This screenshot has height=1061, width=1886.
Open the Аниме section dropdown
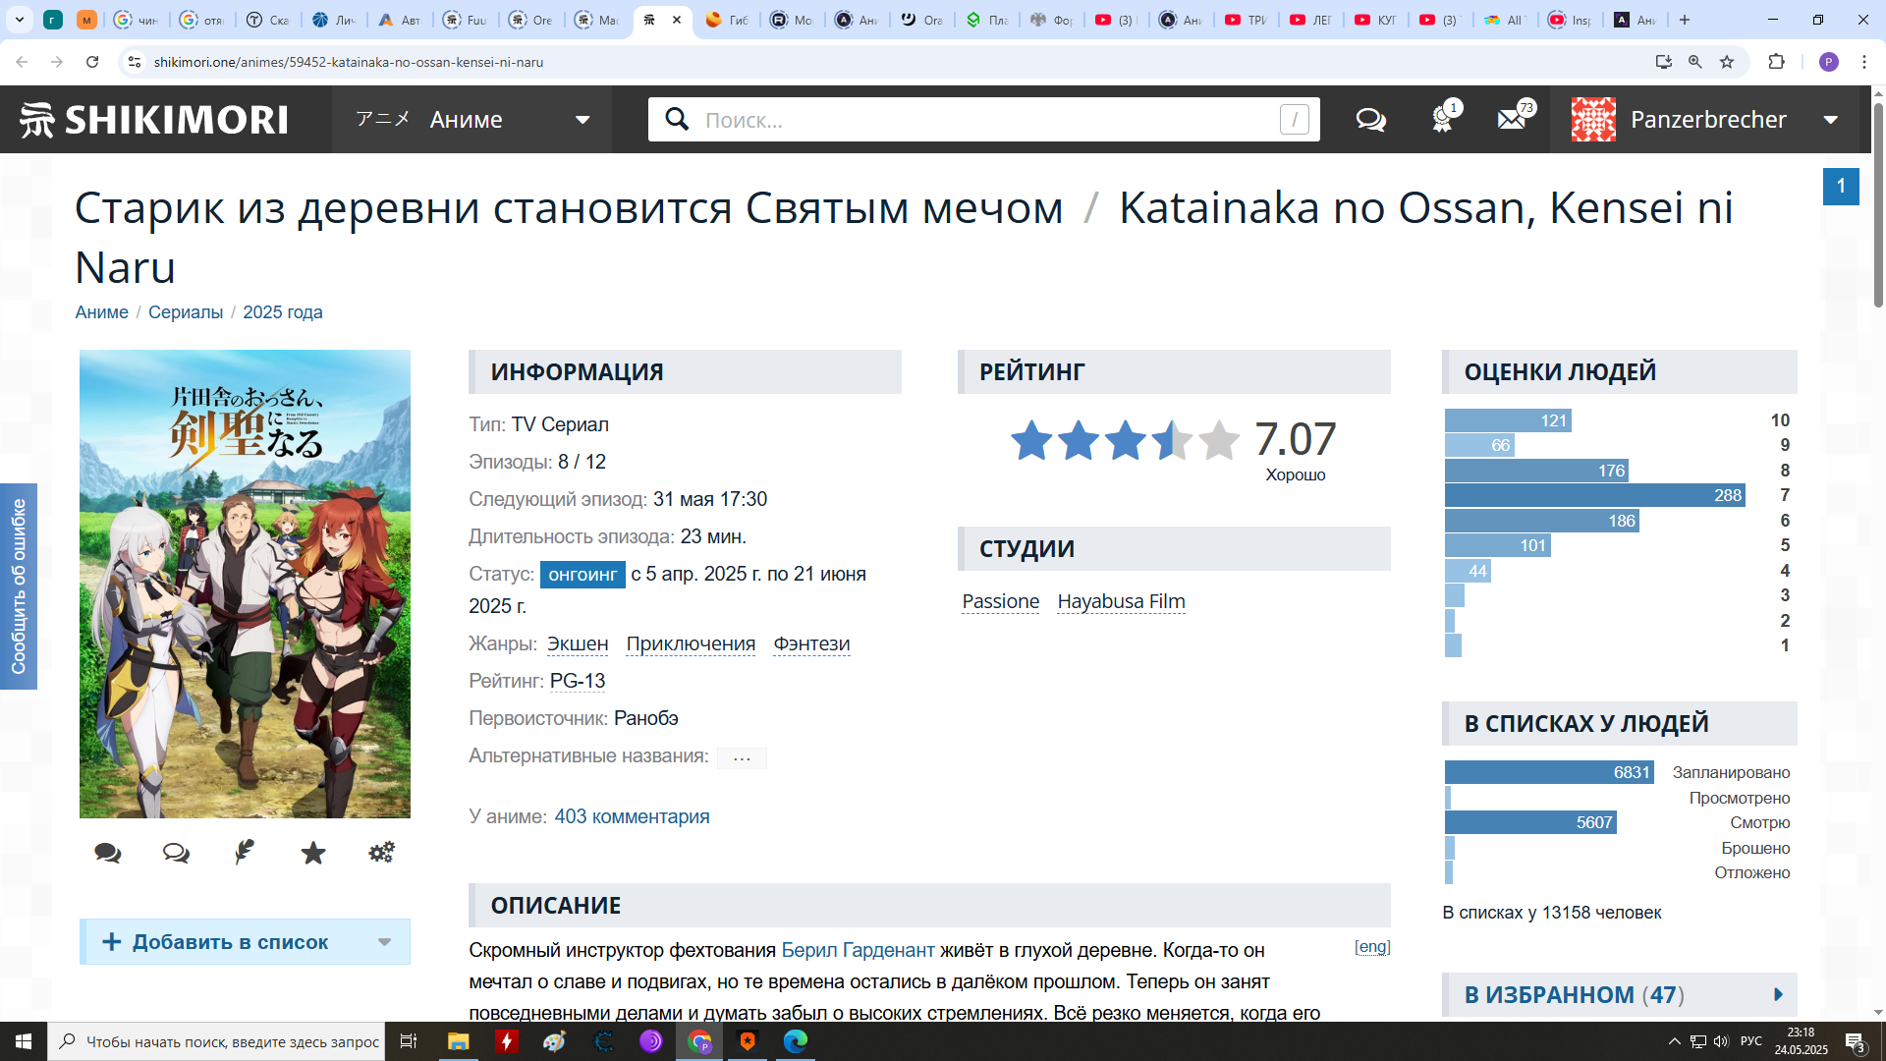click(x=472, y=120)
